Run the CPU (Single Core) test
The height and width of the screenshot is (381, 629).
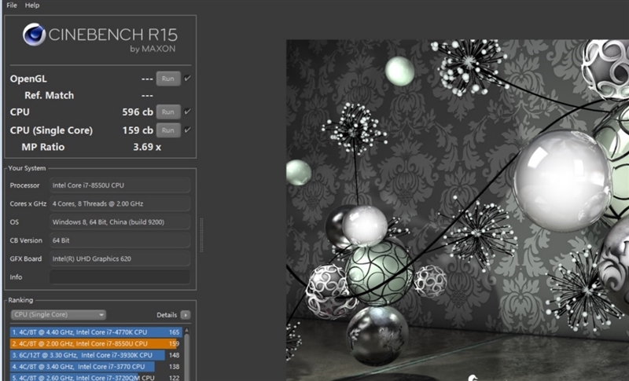coord(167,130)
